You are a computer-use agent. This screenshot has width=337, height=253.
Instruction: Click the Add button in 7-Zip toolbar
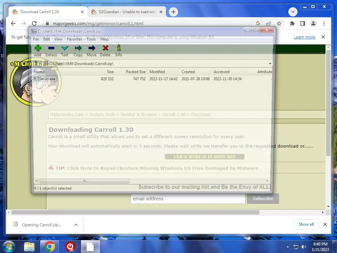(x=38, y=51)
